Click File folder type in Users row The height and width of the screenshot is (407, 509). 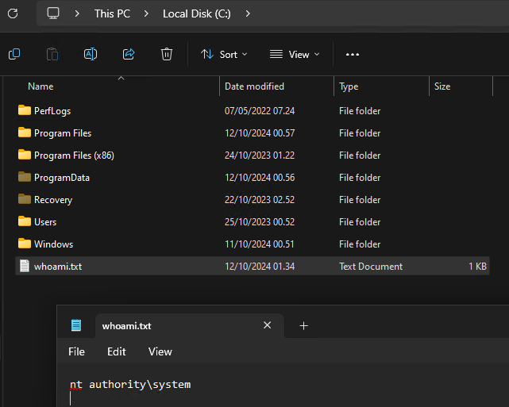point(360,222)
